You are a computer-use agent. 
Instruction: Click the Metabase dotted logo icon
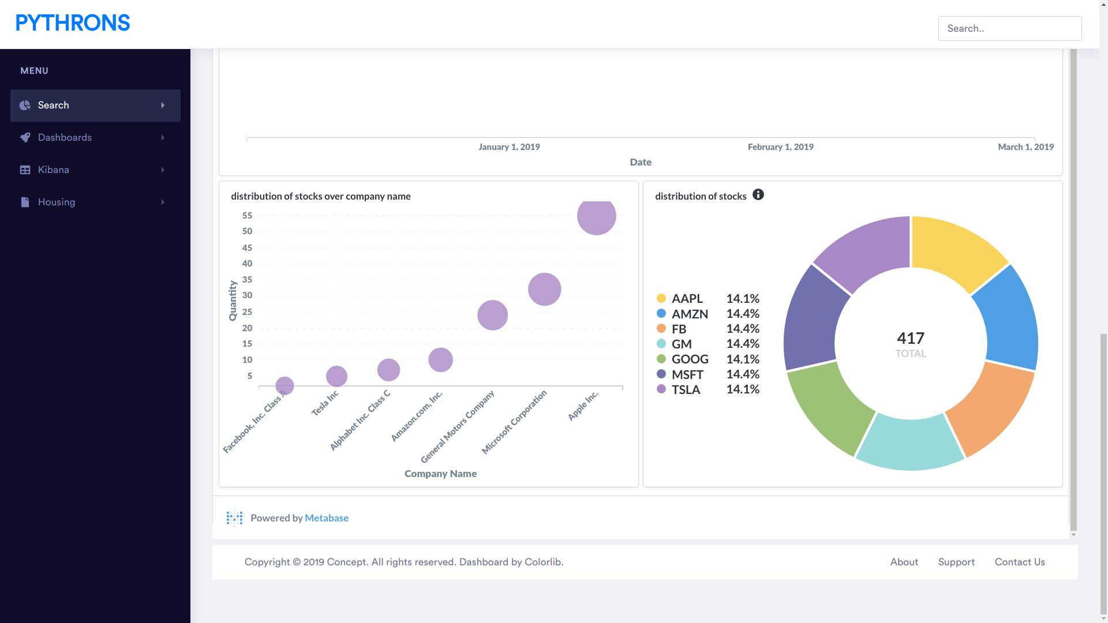click(234, 518)
